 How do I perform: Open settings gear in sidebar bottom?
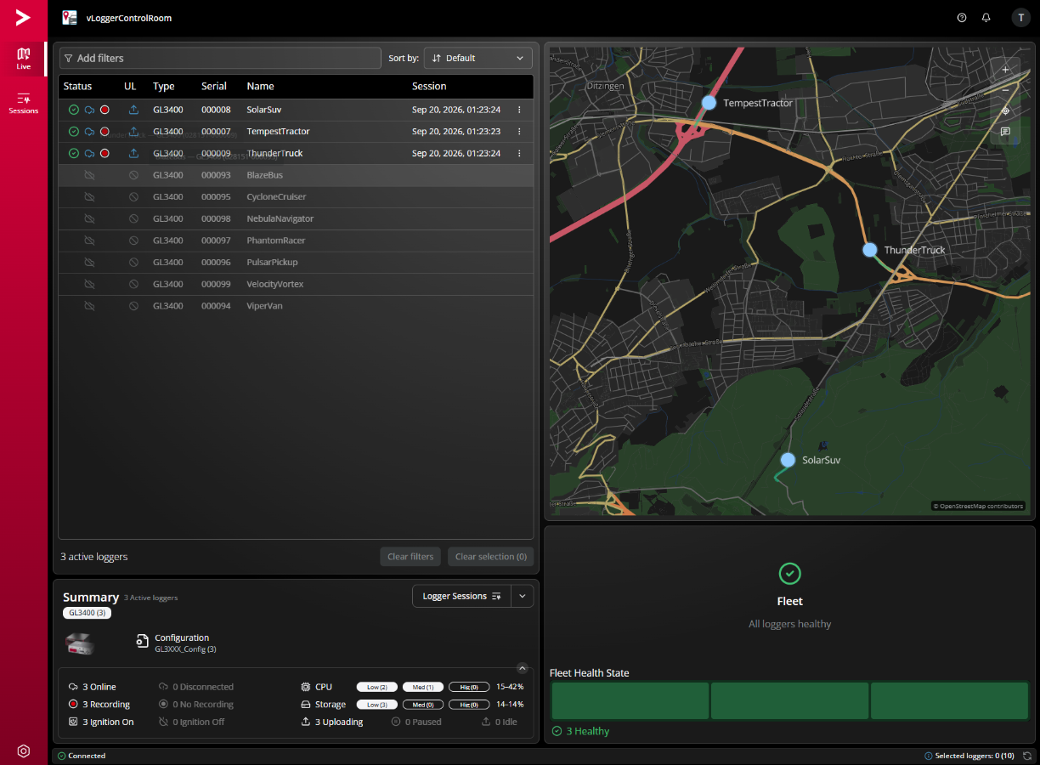tap(24, 751)
